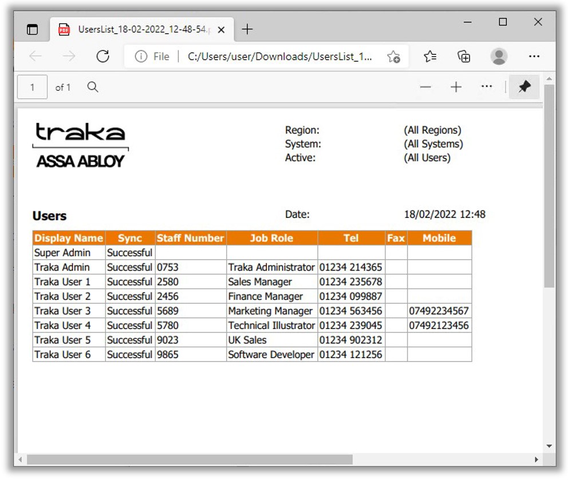Click mobile number 07492123456

pyautogui.click(x=439, y=325)
